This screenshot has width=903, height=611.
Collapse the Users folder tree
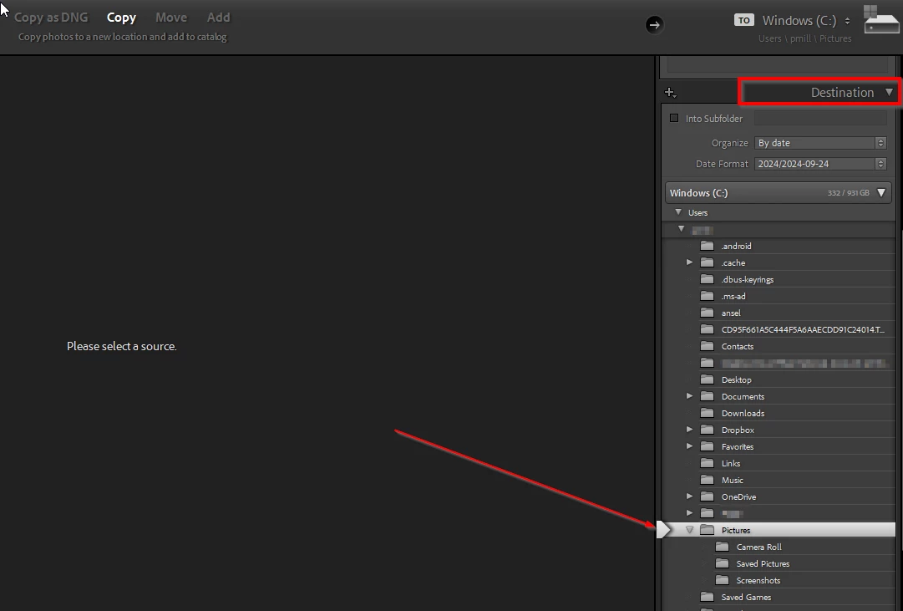pyautogui.click(x=678, y=212)
